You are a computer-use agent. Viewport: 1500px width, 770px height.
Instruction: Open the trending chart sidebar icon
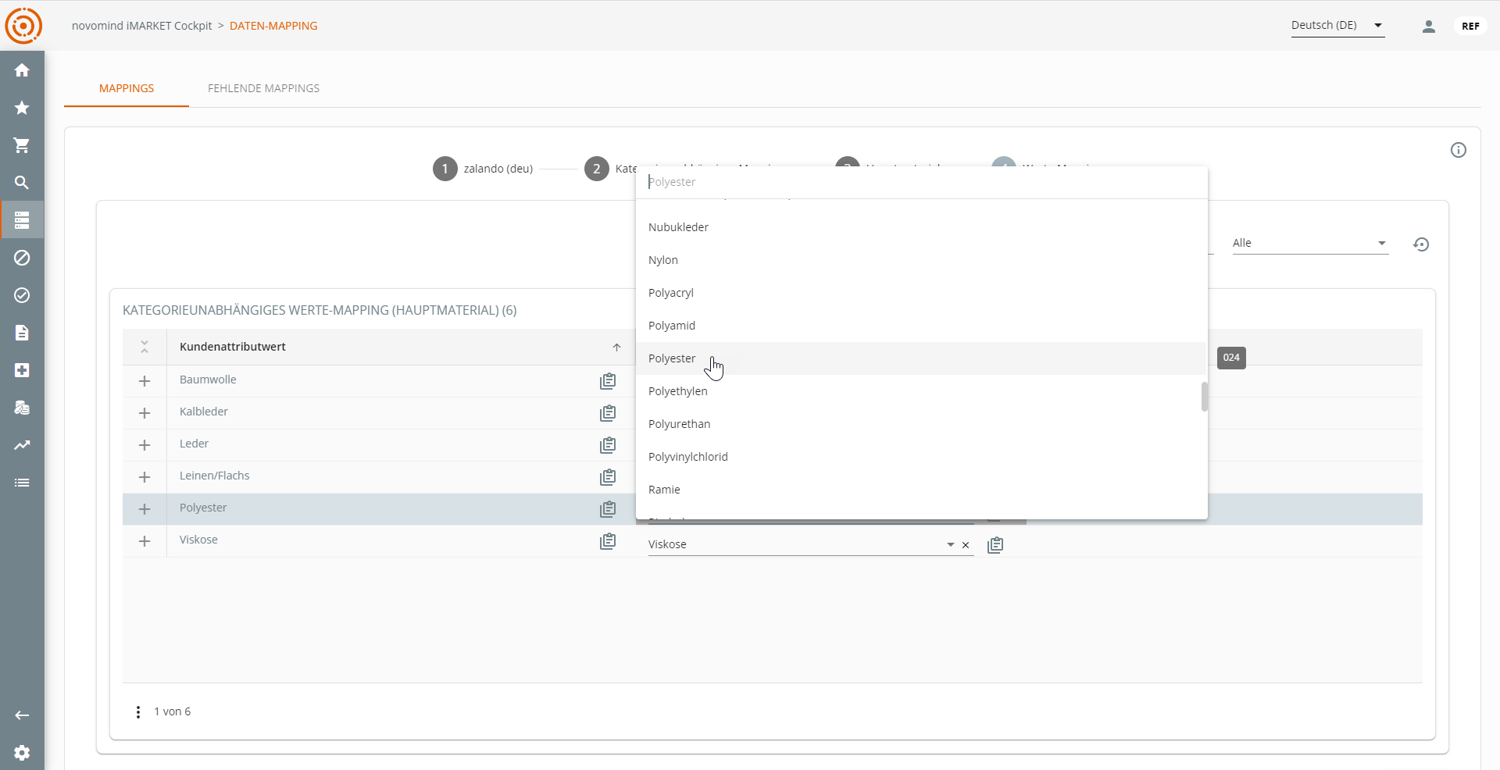(x=22, y=445)
